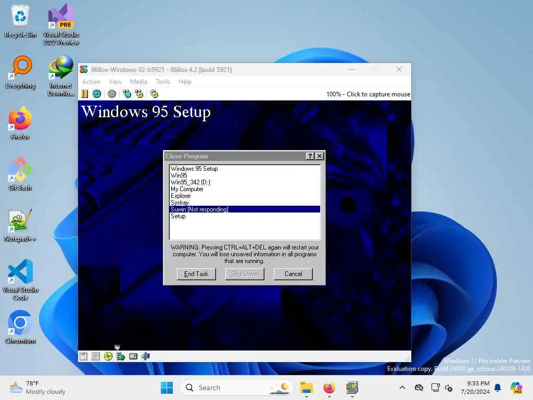Viewport: 533px width, 400px height.
Task: Open the Copilot Preview taskbar icon
Action: (516, 387)
